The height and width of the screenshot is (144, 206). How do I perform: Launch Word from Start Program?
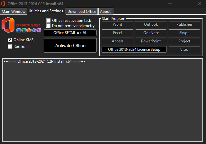point(117,24)
